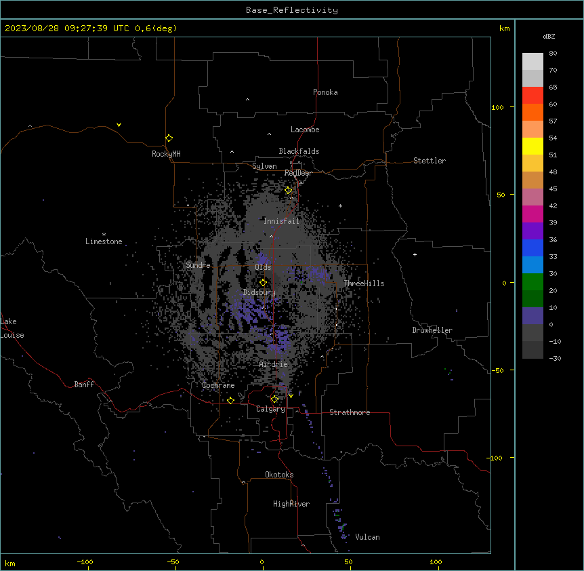584x571 pixels.
Task: Click the Limestone label
Action: [x=104, y=241]
